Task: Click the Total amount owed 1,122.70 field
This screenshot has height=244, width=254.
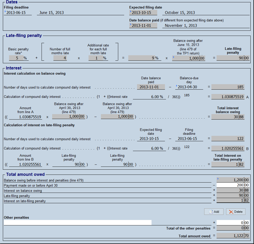Action: pyautogui.click(x=233, y=235)
